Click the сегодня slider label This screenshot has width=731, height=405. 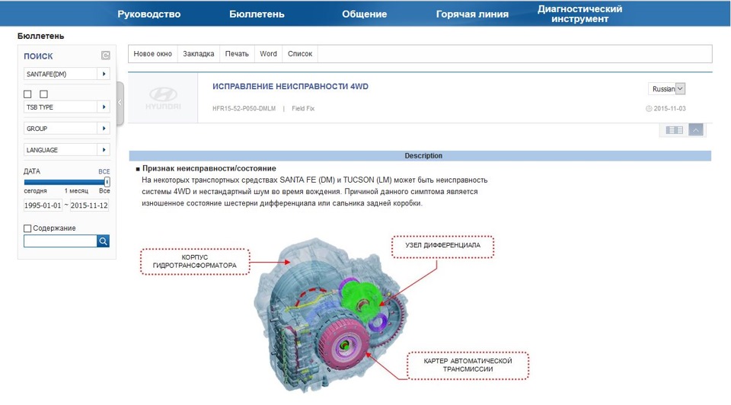pyautogui.click(x=36, y=191)
